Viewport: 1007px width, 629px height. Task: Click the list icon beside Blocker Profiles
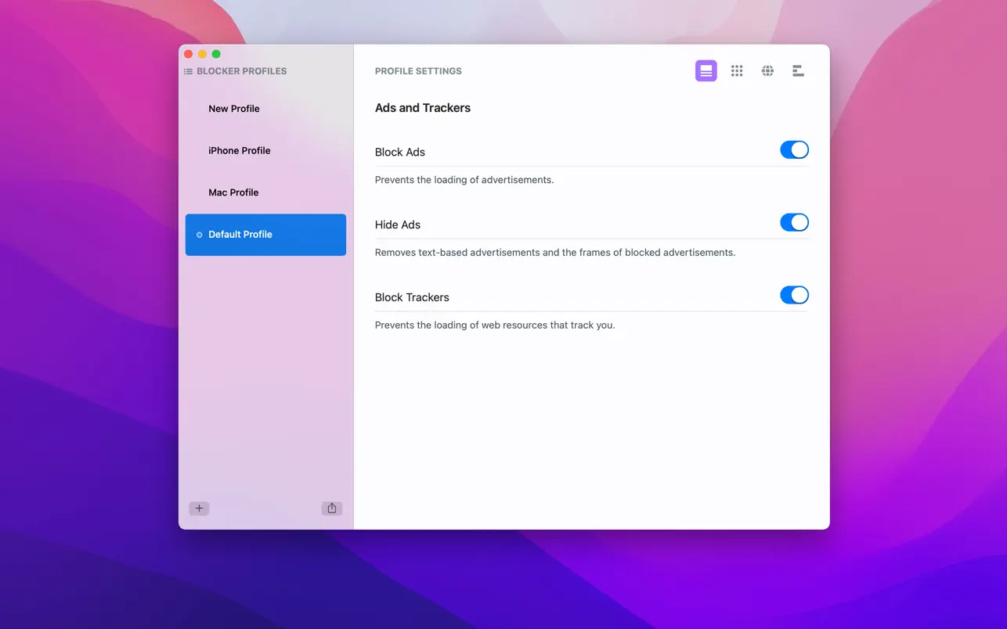[188, 71]
